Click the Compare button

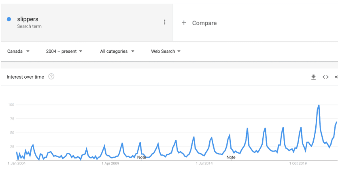[199, 23]
